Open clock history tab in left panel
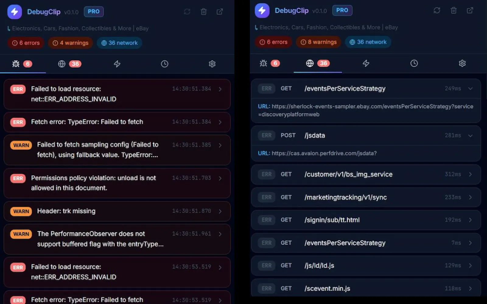 coord(165,64)
